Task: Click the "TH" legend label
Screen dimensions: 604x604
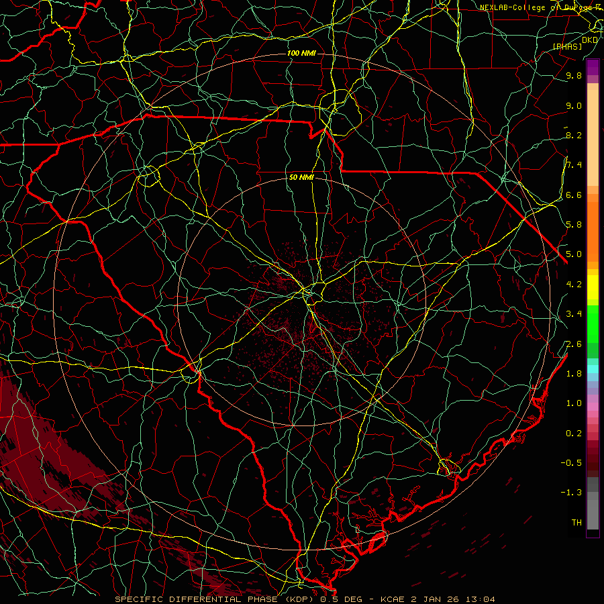Action: 576,523
